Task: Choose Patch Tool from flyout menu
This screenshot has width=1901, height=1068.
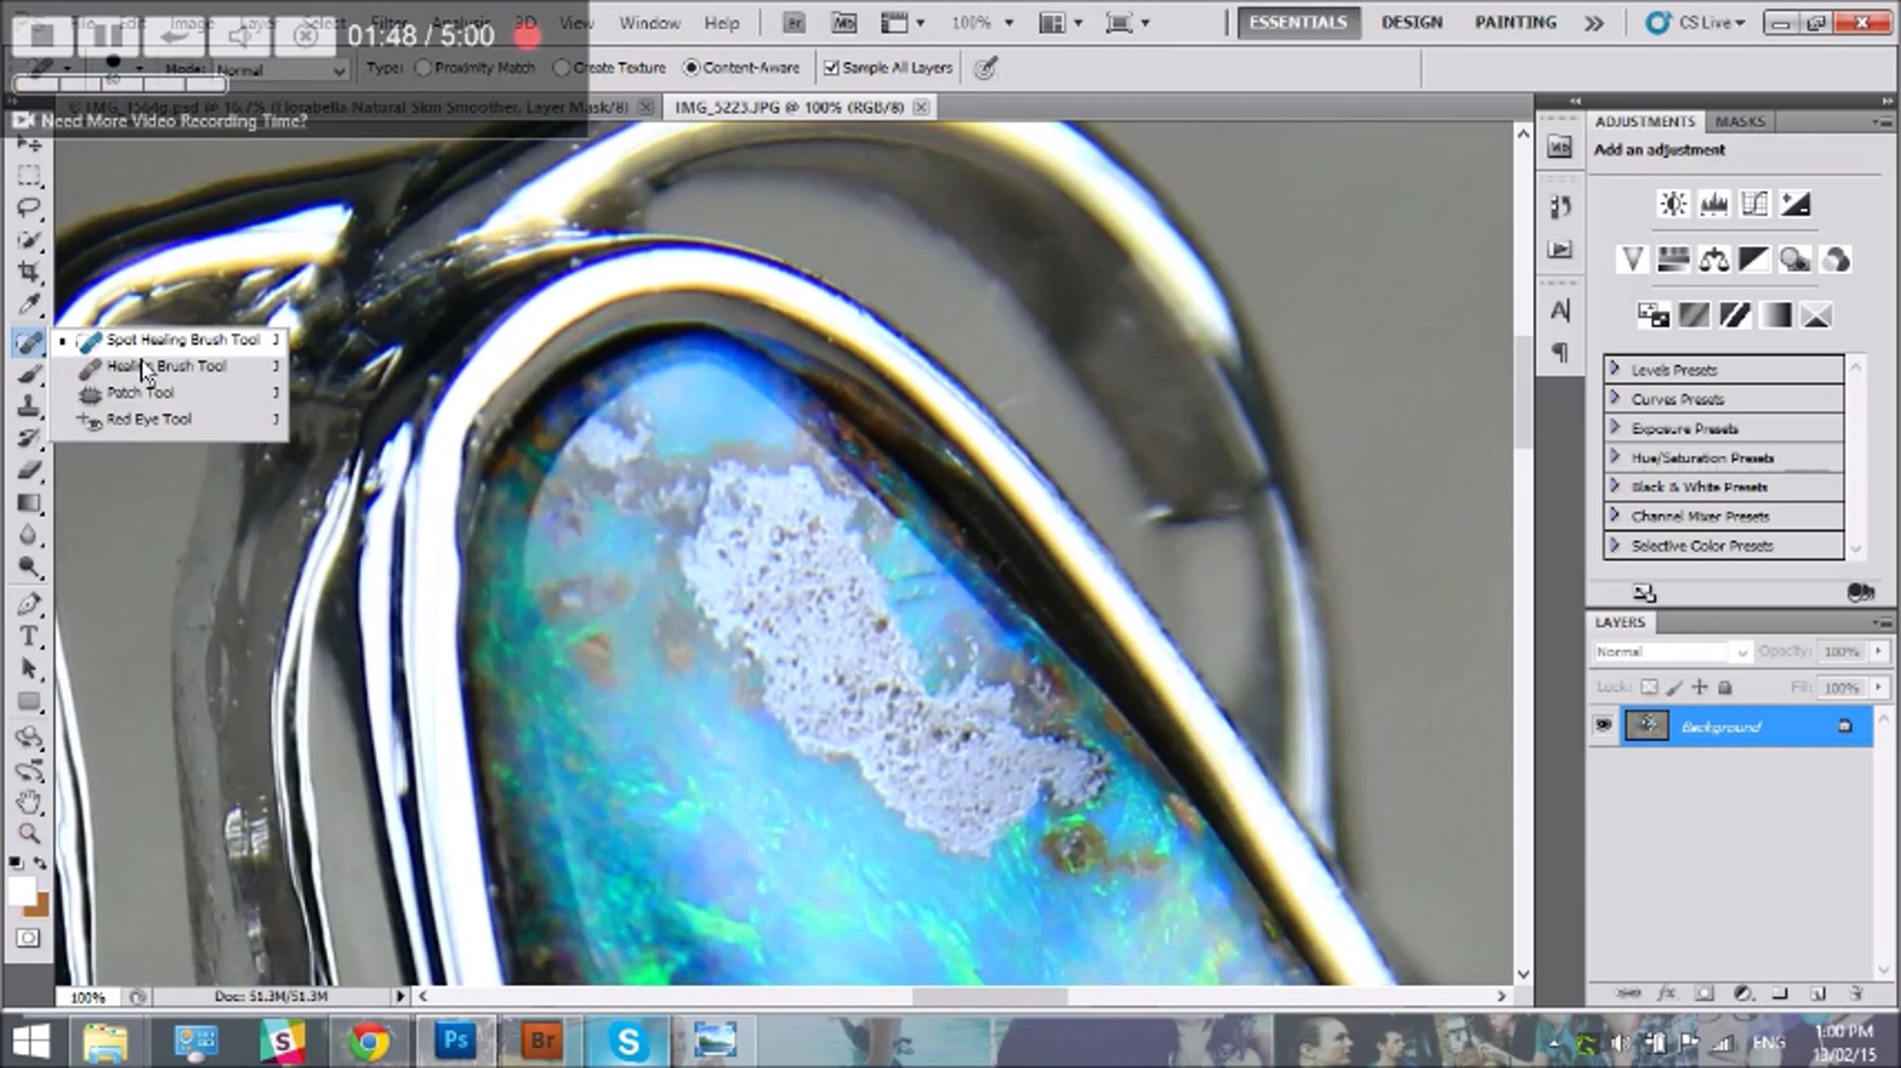Action: [140, 393]
